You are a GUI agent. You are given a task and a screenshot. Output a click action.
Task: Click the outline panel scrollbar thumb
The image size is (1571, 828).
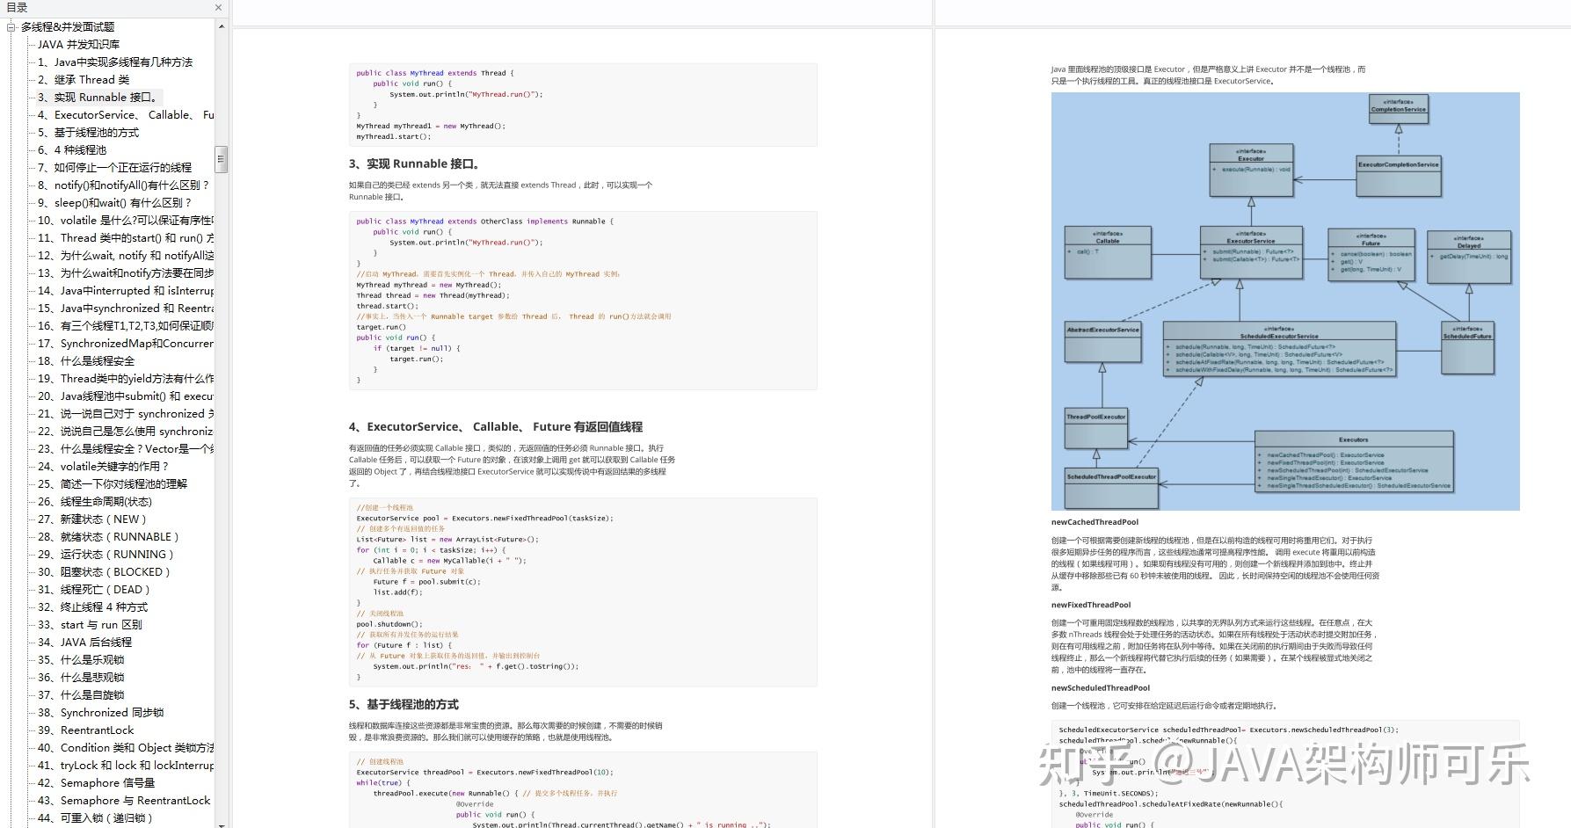pyautogui.click(x=222, y=159)
